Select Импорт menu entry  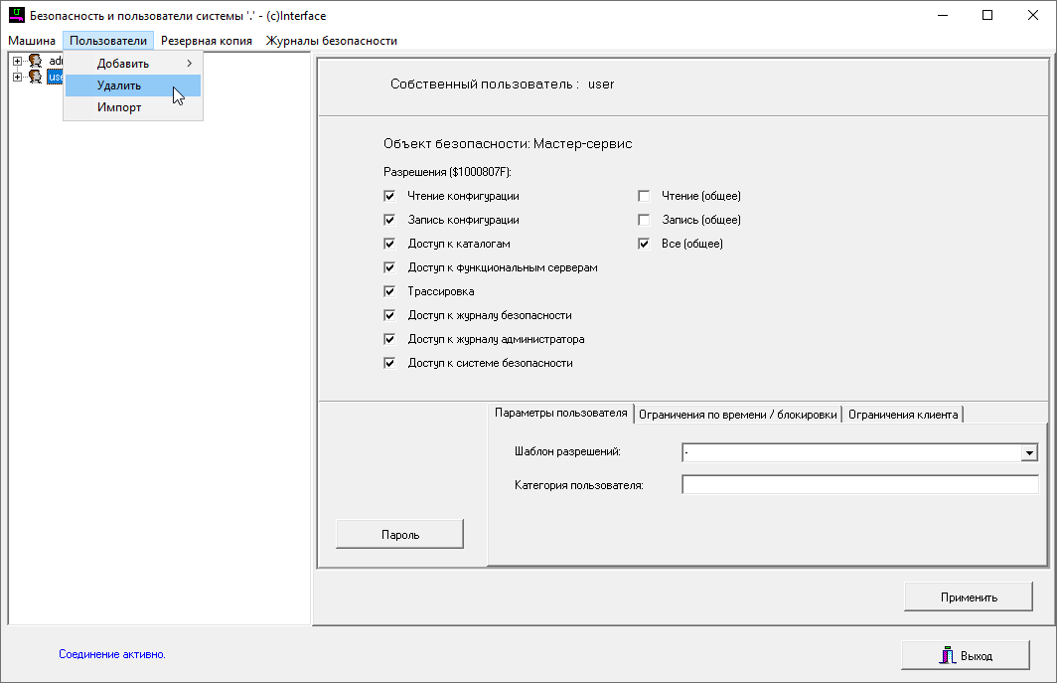[x=119, y=107]
